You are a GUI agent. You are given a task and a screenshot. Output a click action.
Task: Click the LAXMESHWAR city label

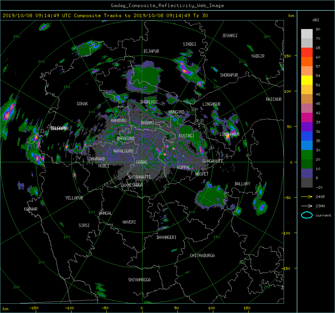(x=132, y=185)
